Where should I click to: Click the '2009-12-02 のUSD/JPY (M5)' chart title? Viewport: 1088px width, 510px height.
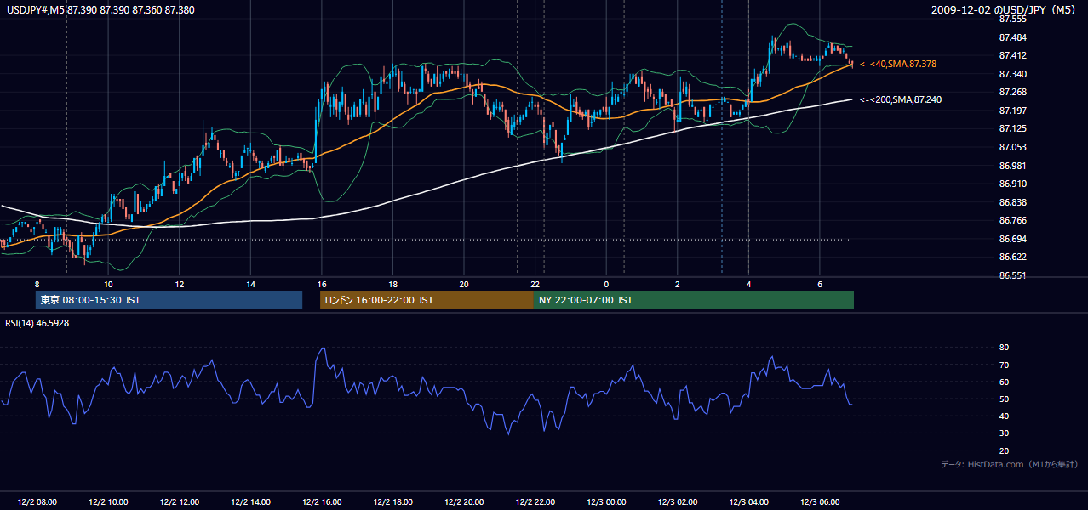1005,9
